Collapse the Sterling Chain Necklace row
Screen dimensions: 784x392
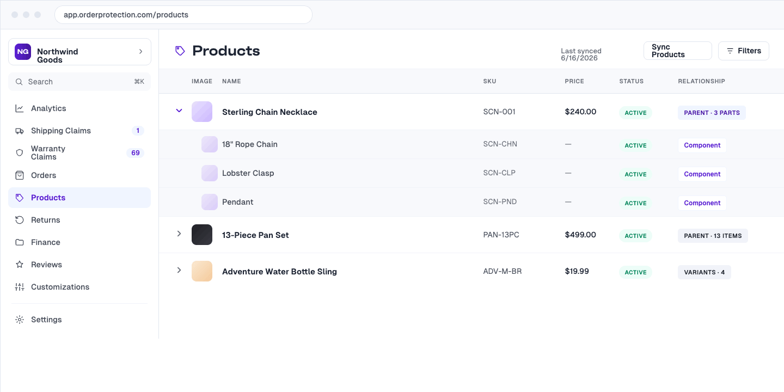pos(179,111)
